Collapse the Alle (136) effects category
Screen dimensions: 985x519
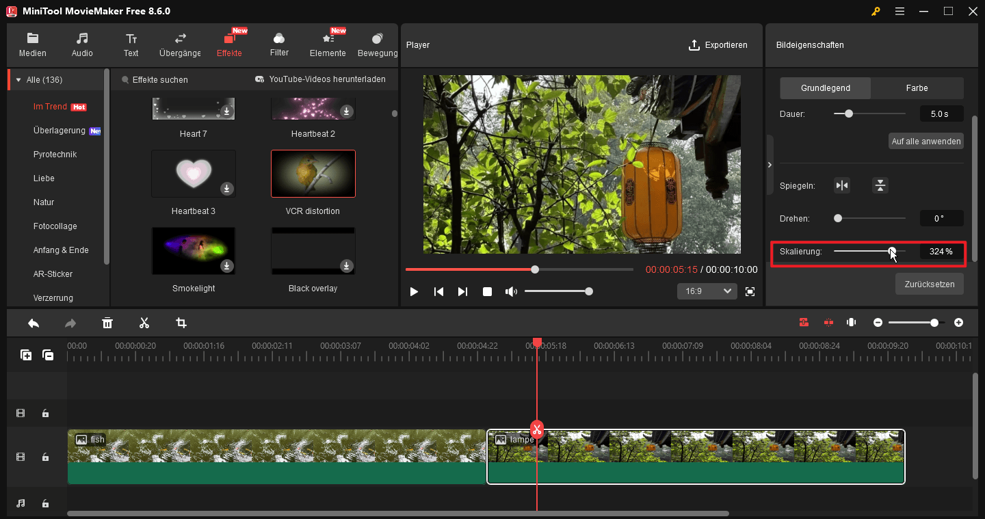click(x=18, y=79)
